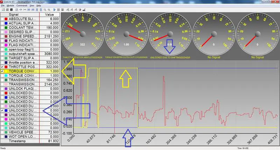Click the Throttle Position Absolute gauge
This screenshot has height=150, width=280.
point(83,34)
